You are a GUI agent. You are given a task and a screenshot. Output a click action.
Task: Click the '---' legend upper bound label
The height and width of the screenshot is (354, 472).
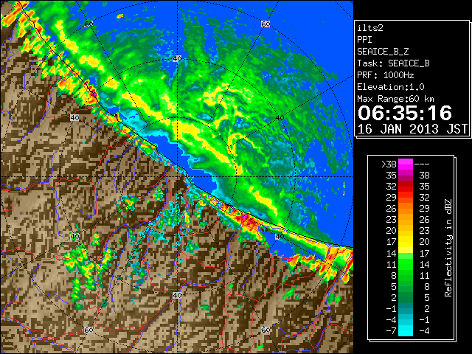(x=422, y=164)
